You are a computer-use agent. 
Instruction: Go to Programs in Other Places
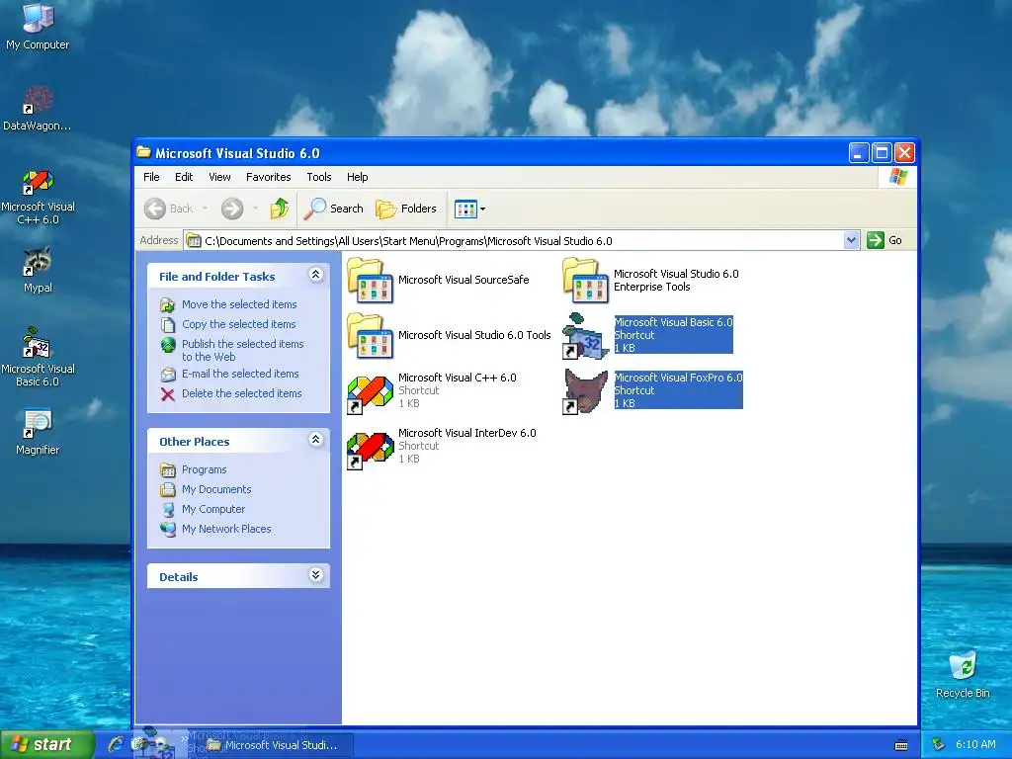(x=204, y=469)
